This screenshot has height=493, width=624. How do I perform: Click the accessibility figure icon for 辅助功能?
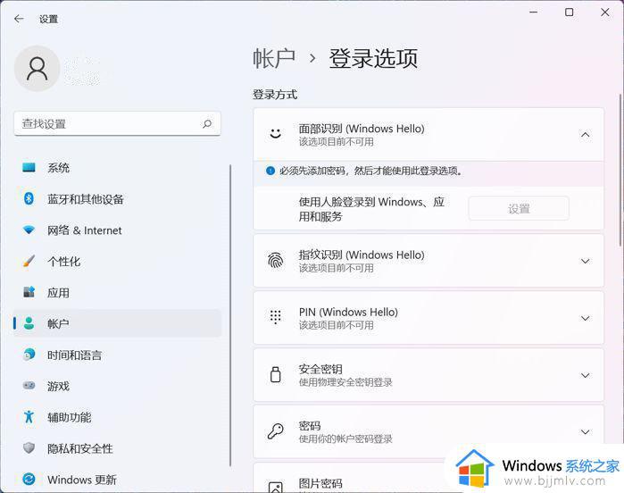(x=29, y=417)
